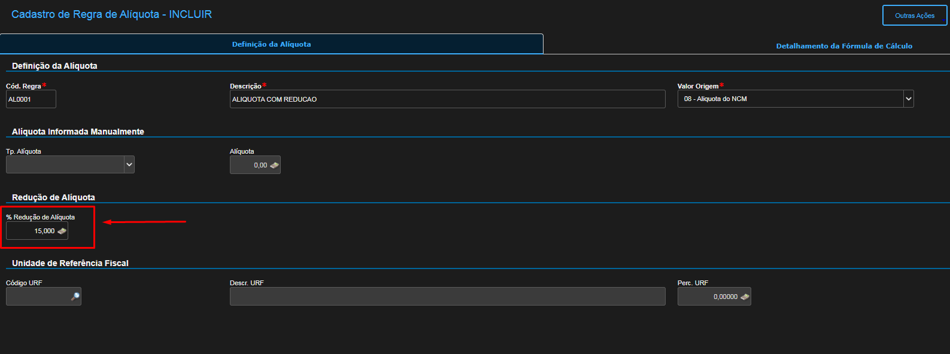
Task: Click the magnifier lookup icon in Código URF
Action: point(75,297)
